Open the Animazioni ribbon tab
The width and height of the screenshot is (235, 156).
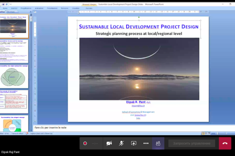(39, 8)
